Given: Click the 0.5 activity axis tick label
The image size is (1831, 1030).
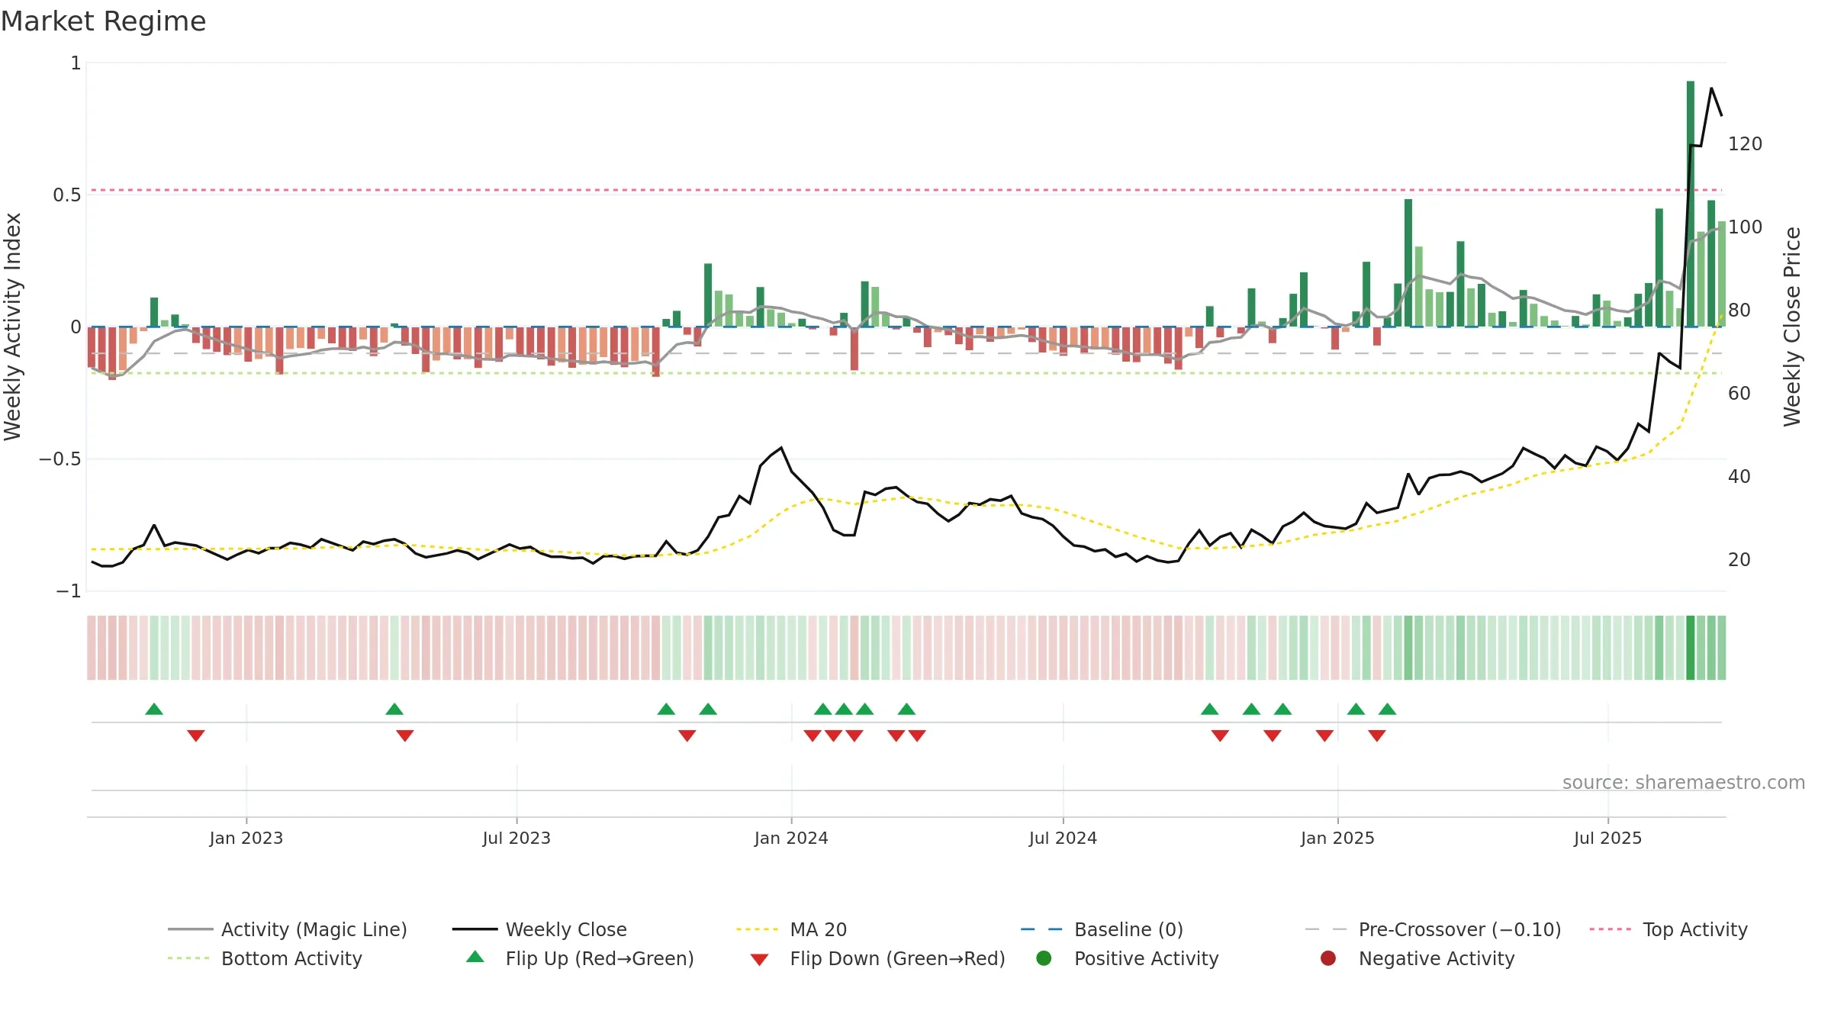Looking at the screenshot, I should [67, 195].
